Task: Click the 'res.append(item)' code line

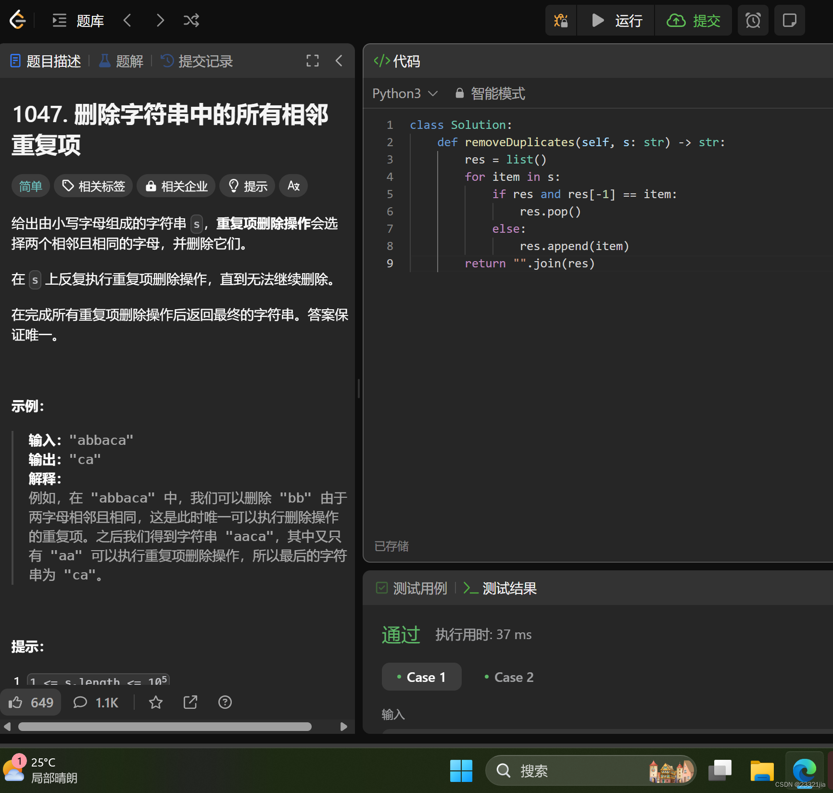Action: tap(574, 246)
